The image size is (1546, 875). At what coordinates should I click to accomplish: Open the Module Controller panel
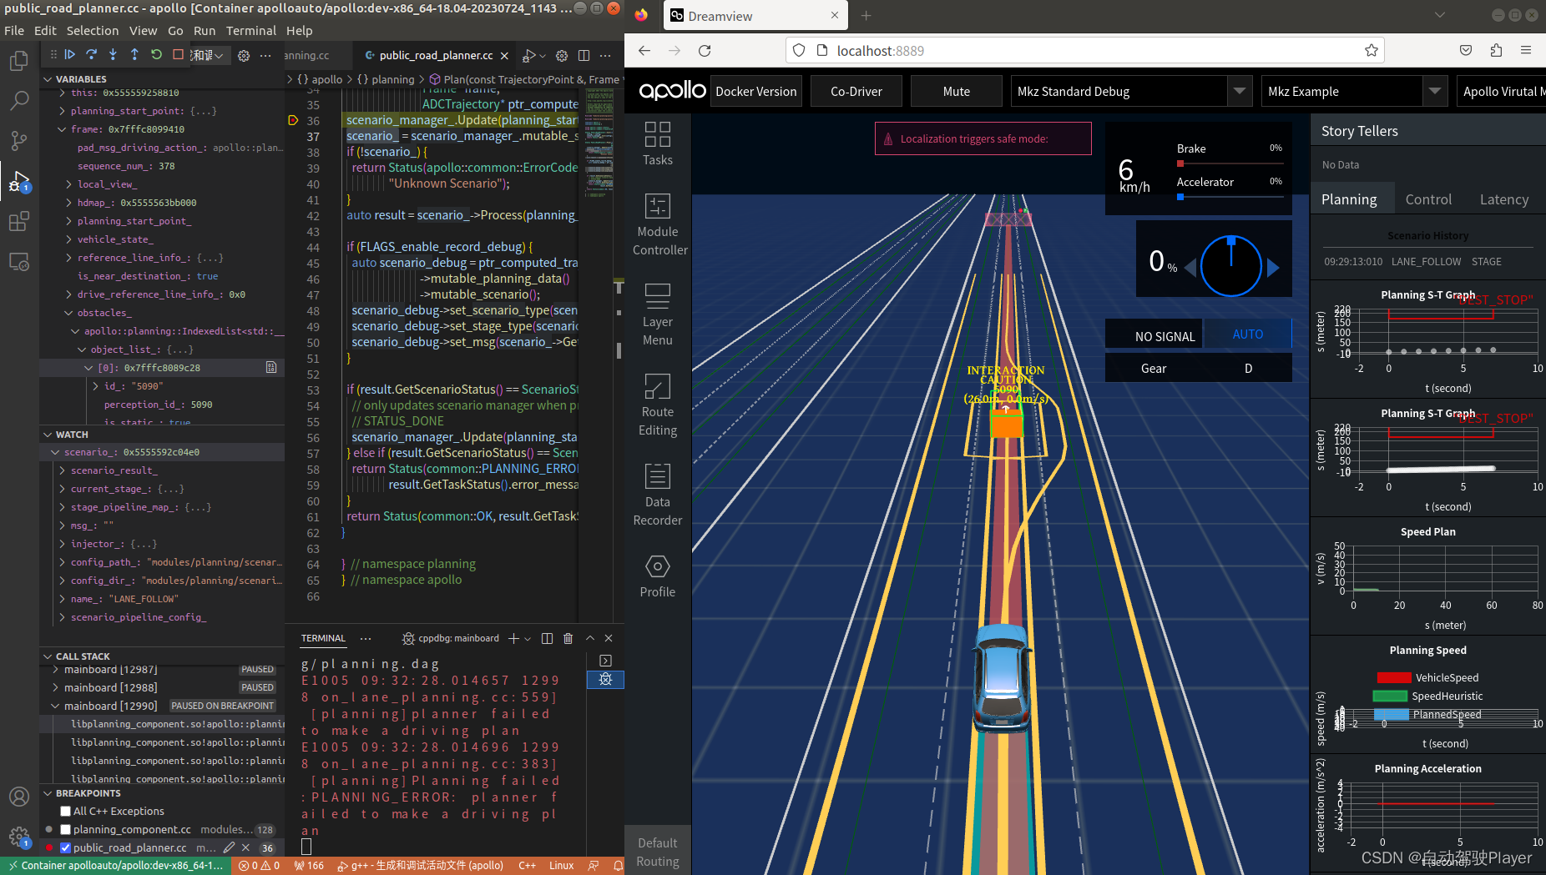pyautogui.click(x=658, y=225)
